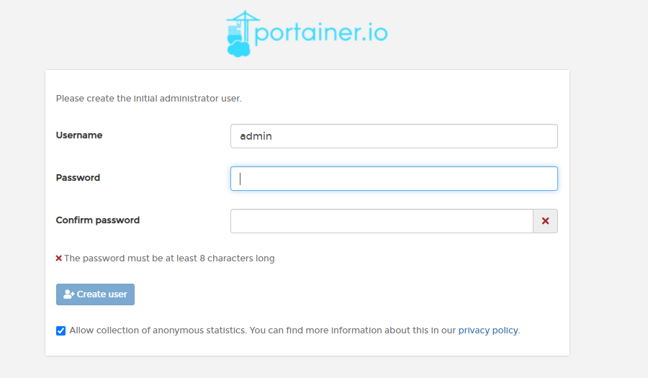Click the anonymous statistics label text
This screenshot has width=648, height=378.
262,330
